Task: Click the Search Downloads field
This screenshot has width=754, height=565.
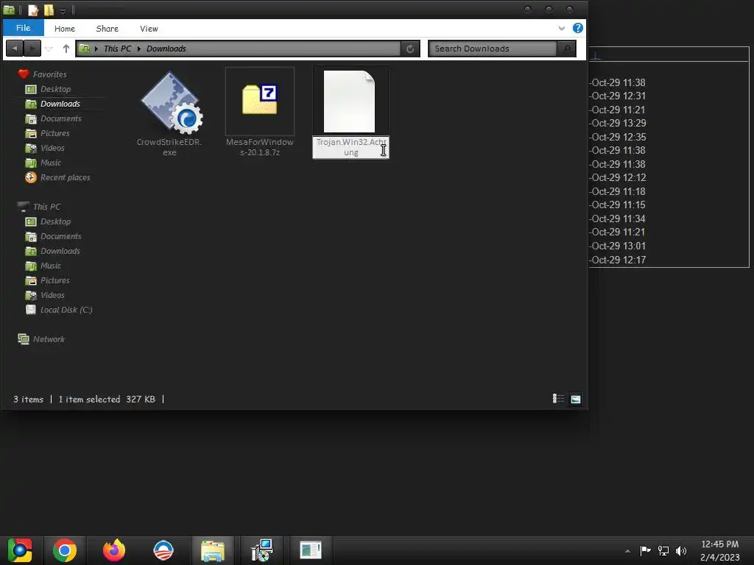Action: coord(493,49)
